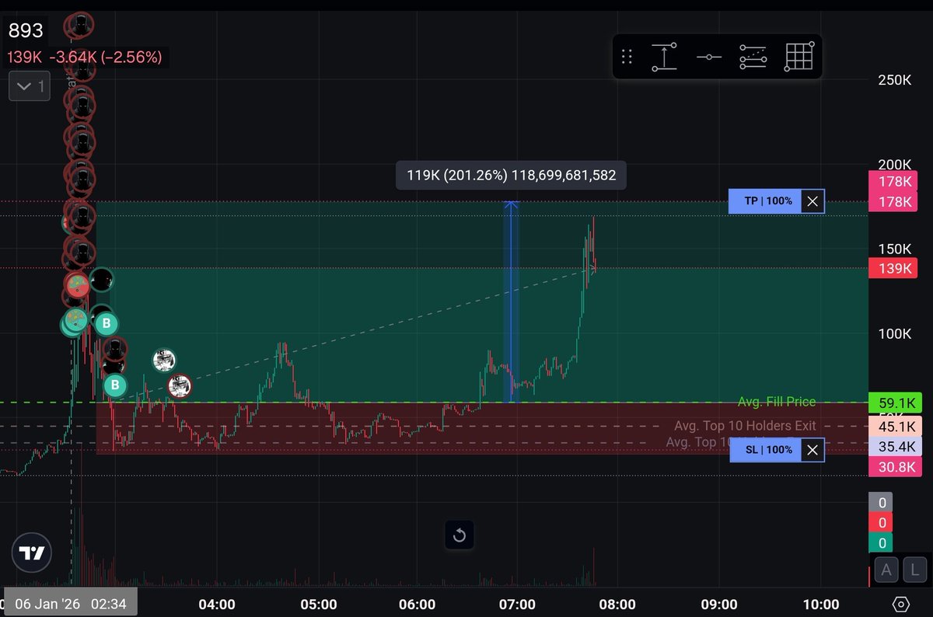Image resolution: width=933 pixels, height=617 pixels.
Task: Click the Avg. Fill Price line label
Action: pyautogui.click(x=777, y=402)
